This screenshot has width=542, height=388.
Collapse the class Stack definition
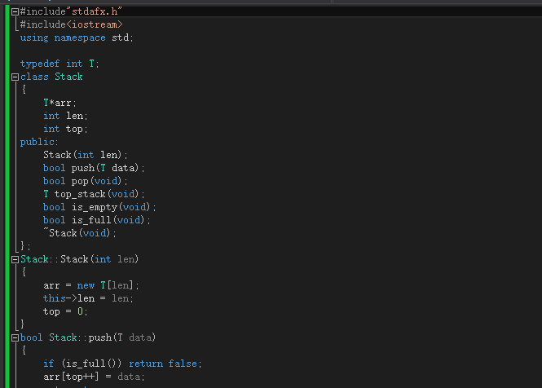click(15, 77)
